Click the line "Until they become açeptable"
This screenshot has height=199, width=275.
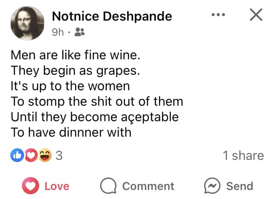(95, 117)
